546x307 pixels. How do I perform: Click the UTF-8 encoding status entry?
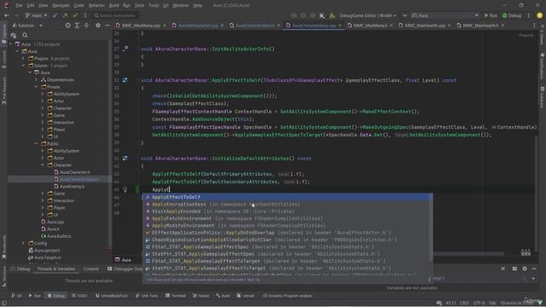[479, 303]
